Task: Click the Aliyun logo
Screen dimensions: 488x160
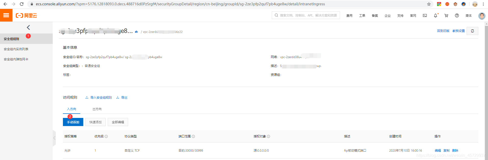Action: 26,15
